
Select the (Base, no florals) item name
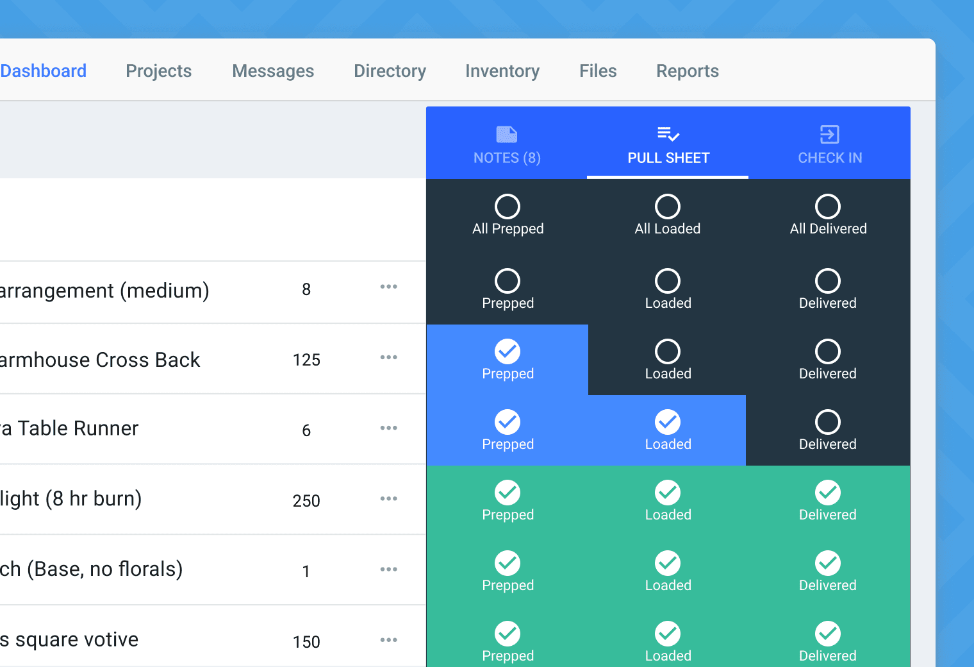click(x=91, y=570)
